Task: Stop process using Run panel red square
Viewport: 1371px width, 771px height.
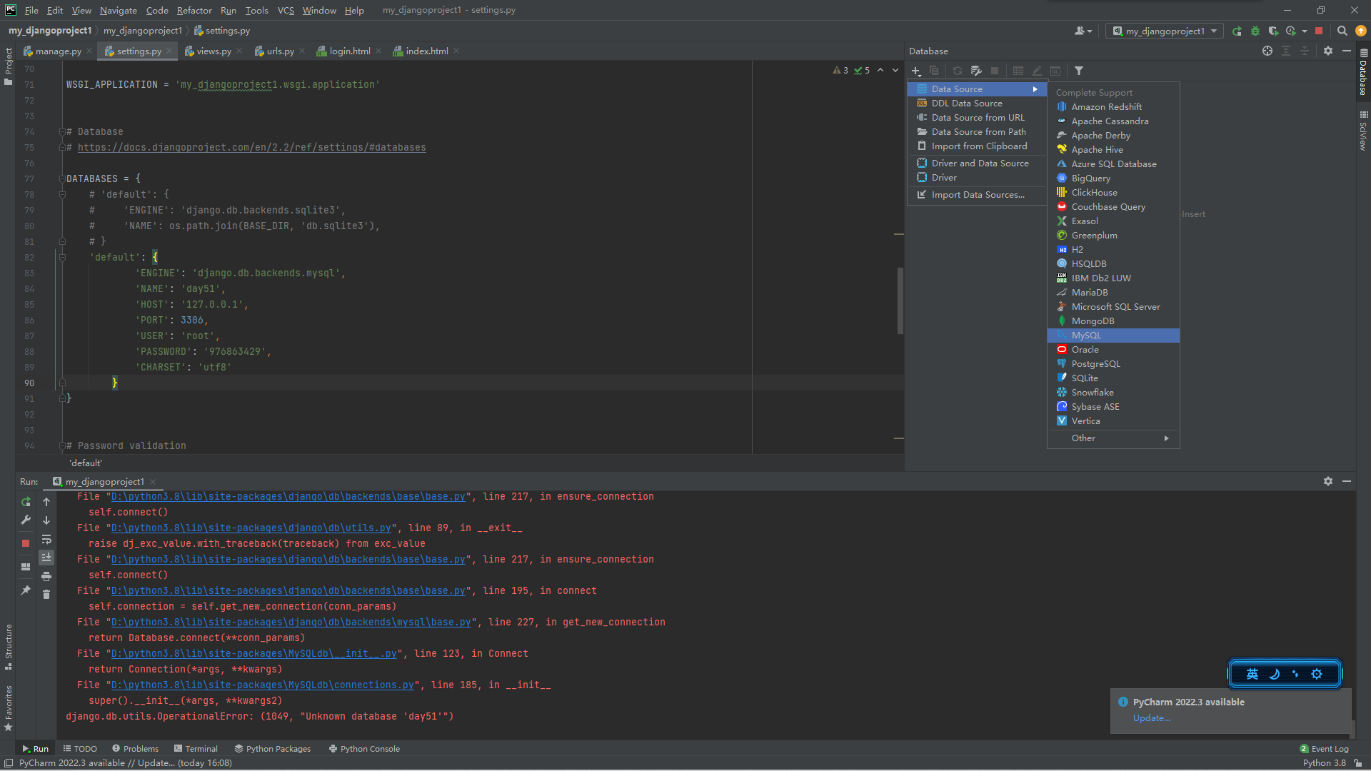Action: (x=26, y=543)
